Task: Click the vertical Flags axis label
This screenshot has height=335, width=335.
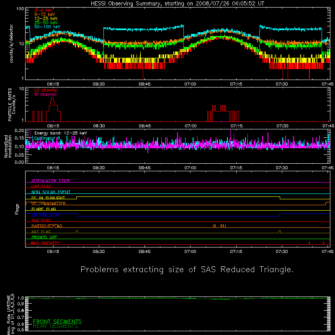Action: 17,209
